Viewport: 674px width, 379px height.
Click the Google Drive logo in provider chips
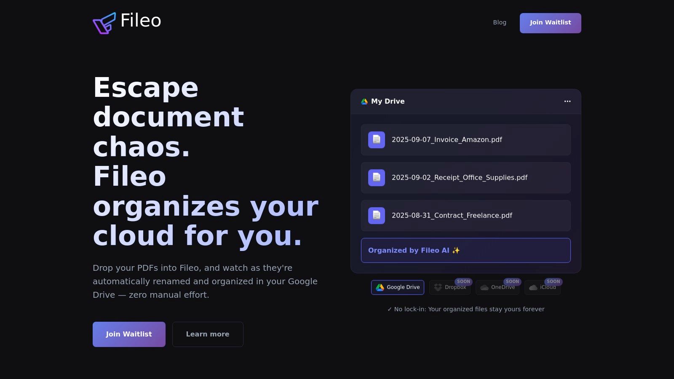(x=380, y=287)
